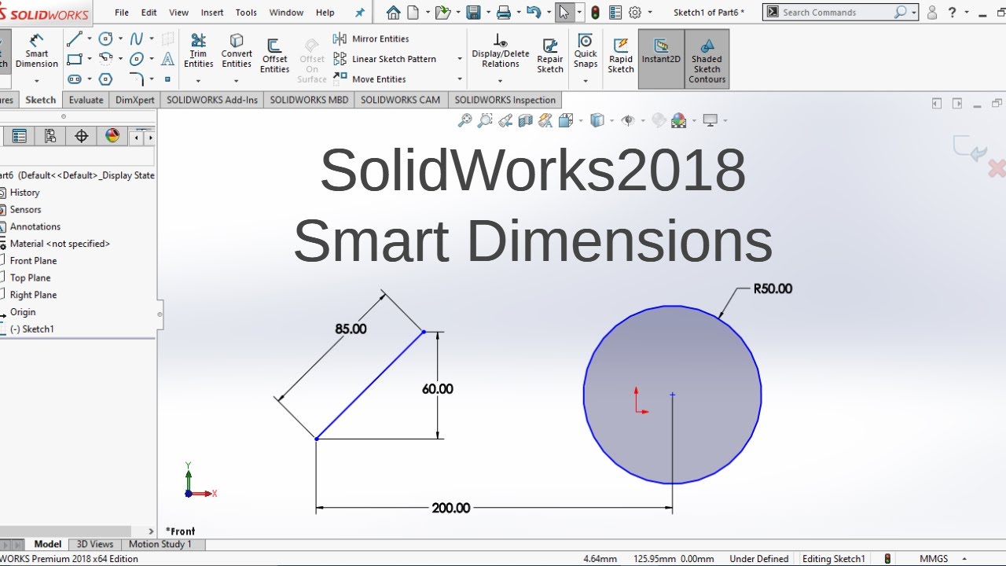Open the ConfigurationManager panel tab
1006x566 pixels.
point(50,136)
